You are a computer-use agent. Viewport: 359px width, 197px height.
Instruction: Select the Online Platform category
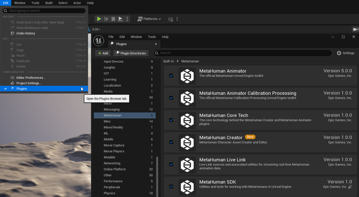click(125, 169)
